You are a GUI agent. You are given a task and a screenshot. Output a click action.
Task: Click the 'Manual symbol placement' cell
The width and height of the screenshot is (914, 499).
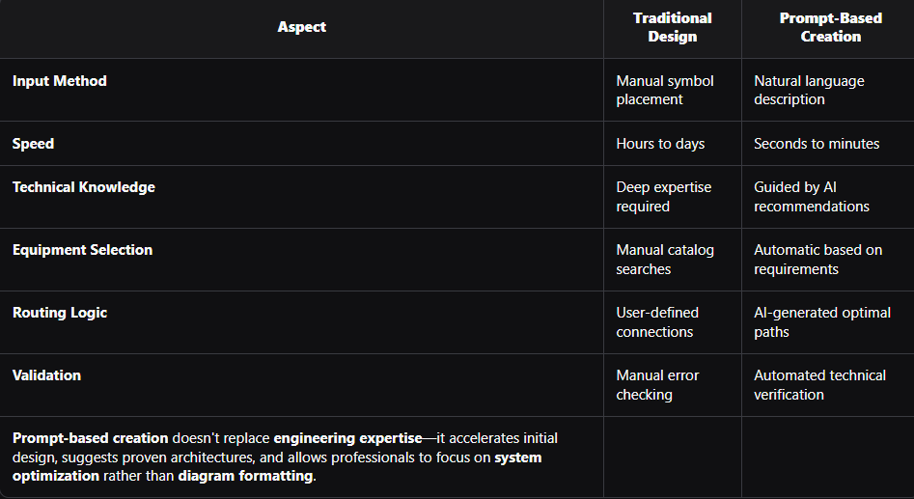[x=665, y=90]
